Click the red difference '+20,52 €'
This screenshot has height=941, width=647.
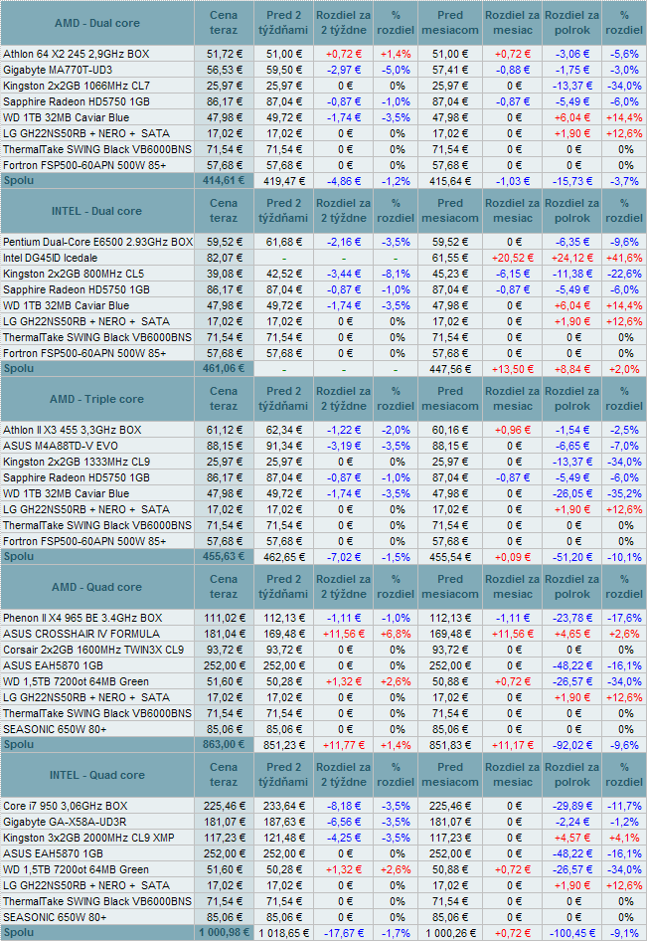(512, 258)
